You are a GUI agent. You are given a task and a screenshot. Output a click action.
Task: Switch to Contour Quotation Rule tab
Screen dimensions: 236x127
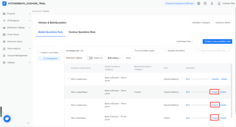82,32
